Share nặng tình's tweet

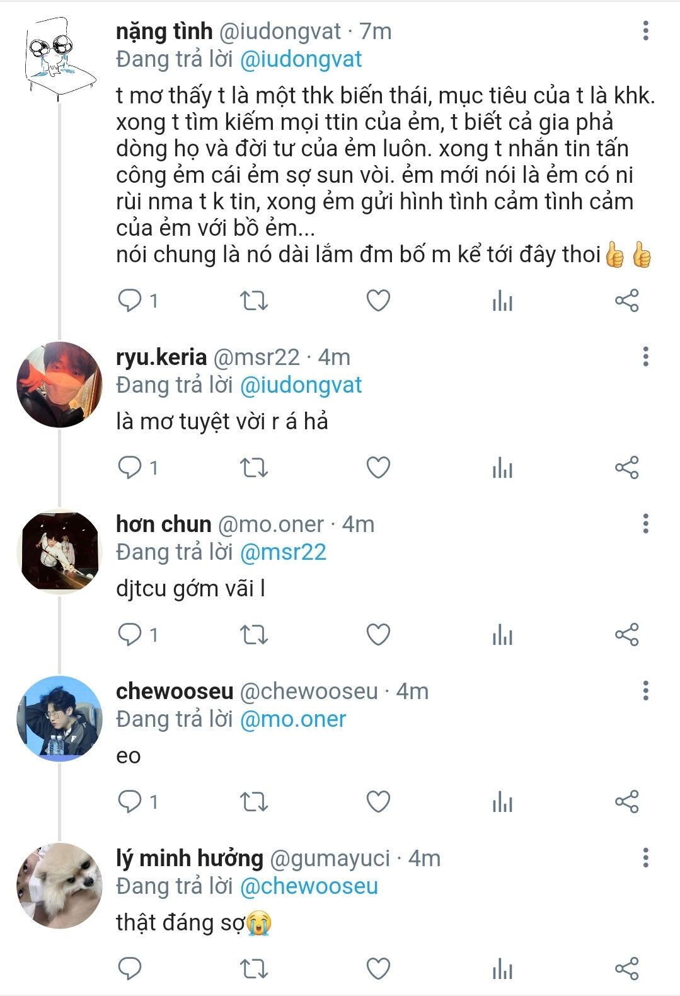pyautogui.click(x=626, y=301)
